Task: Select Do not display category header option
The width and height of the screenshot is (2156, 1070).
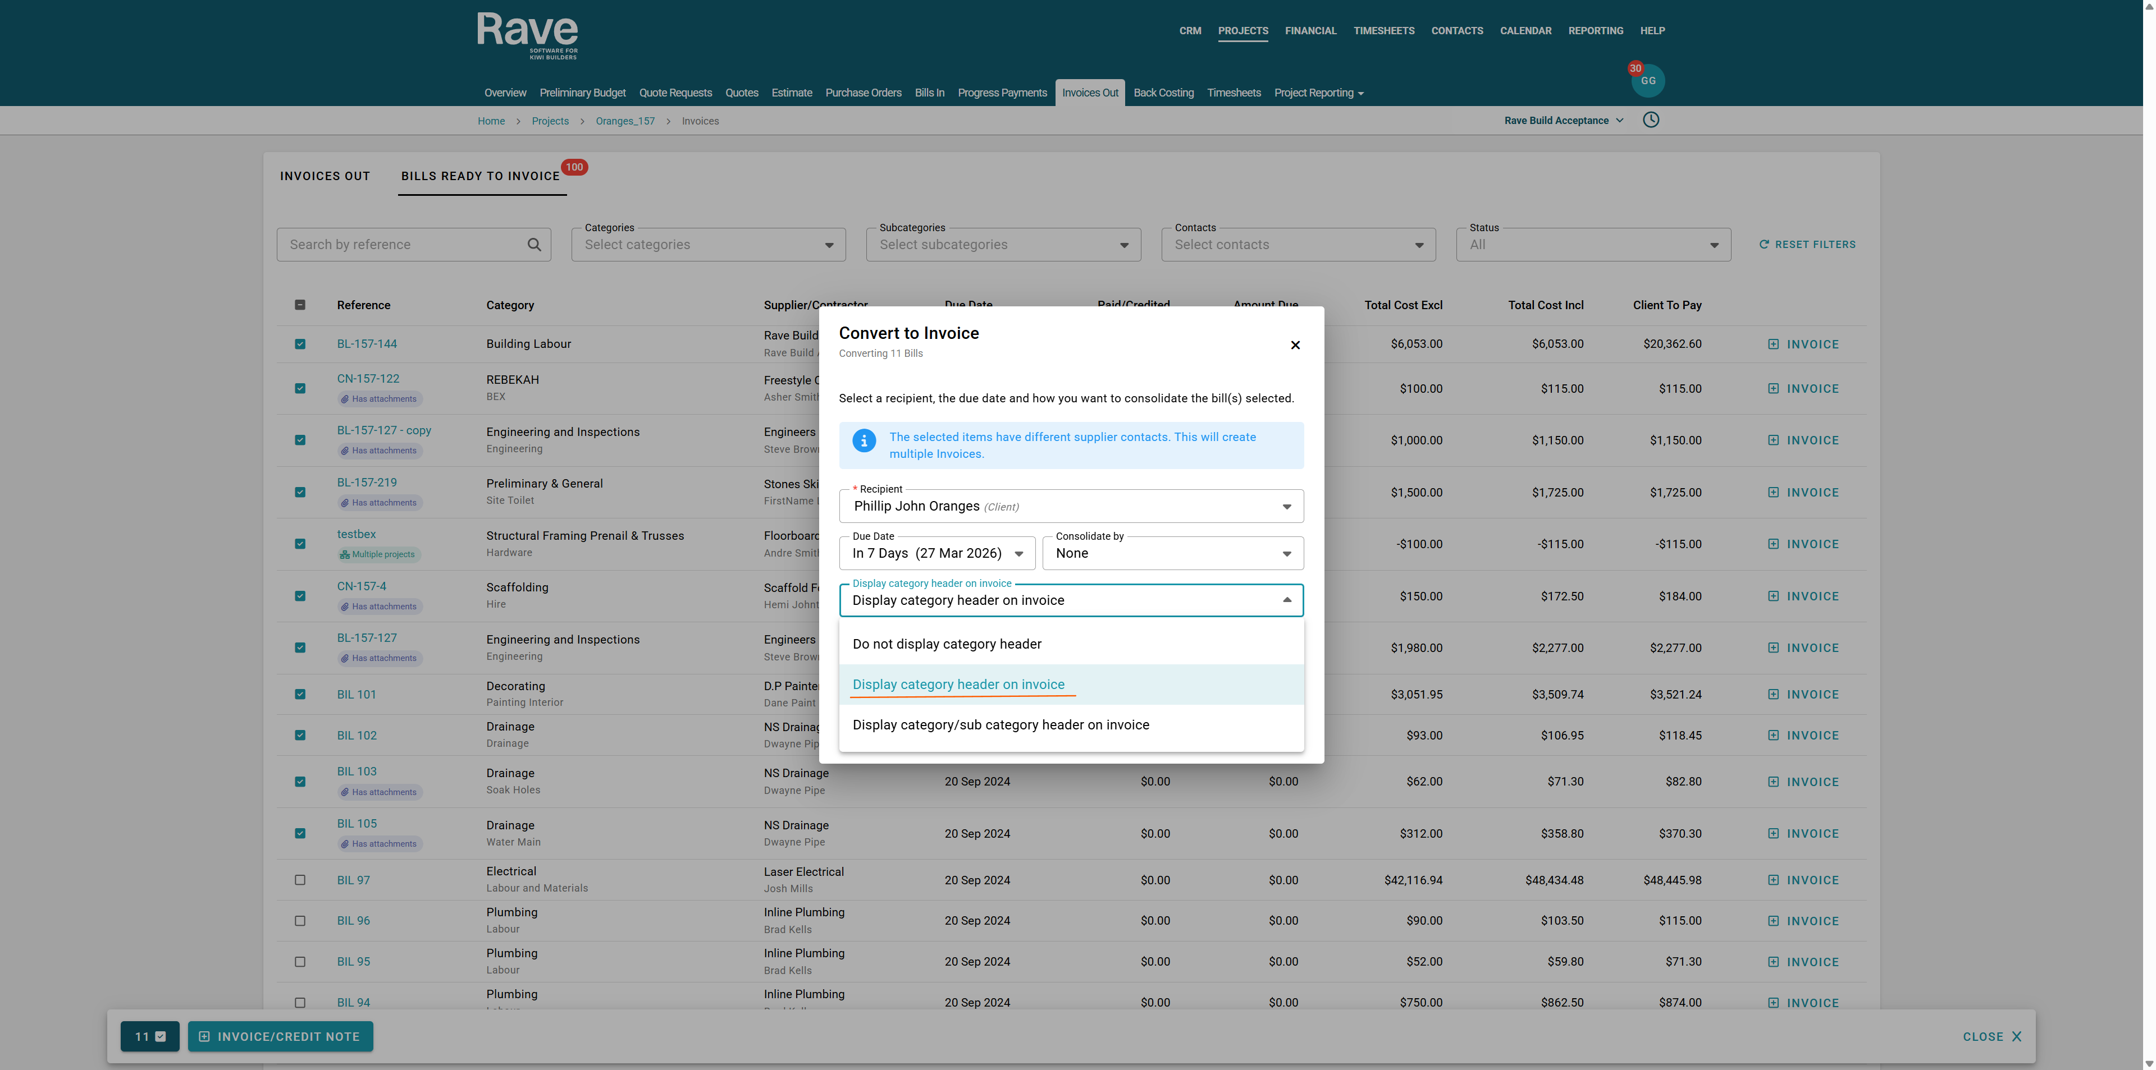Action: point(947,644)
